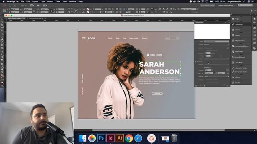257x144 pixels.
Task: Open the Effects panel
Action: [x=241, y=77]
